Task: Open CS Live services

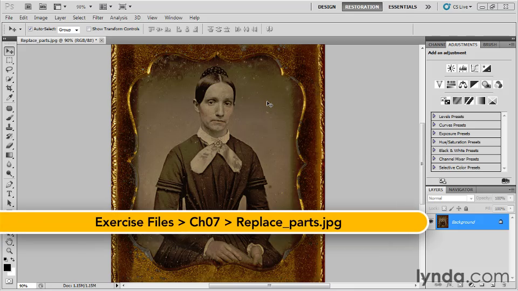Action: pos(458,7)
